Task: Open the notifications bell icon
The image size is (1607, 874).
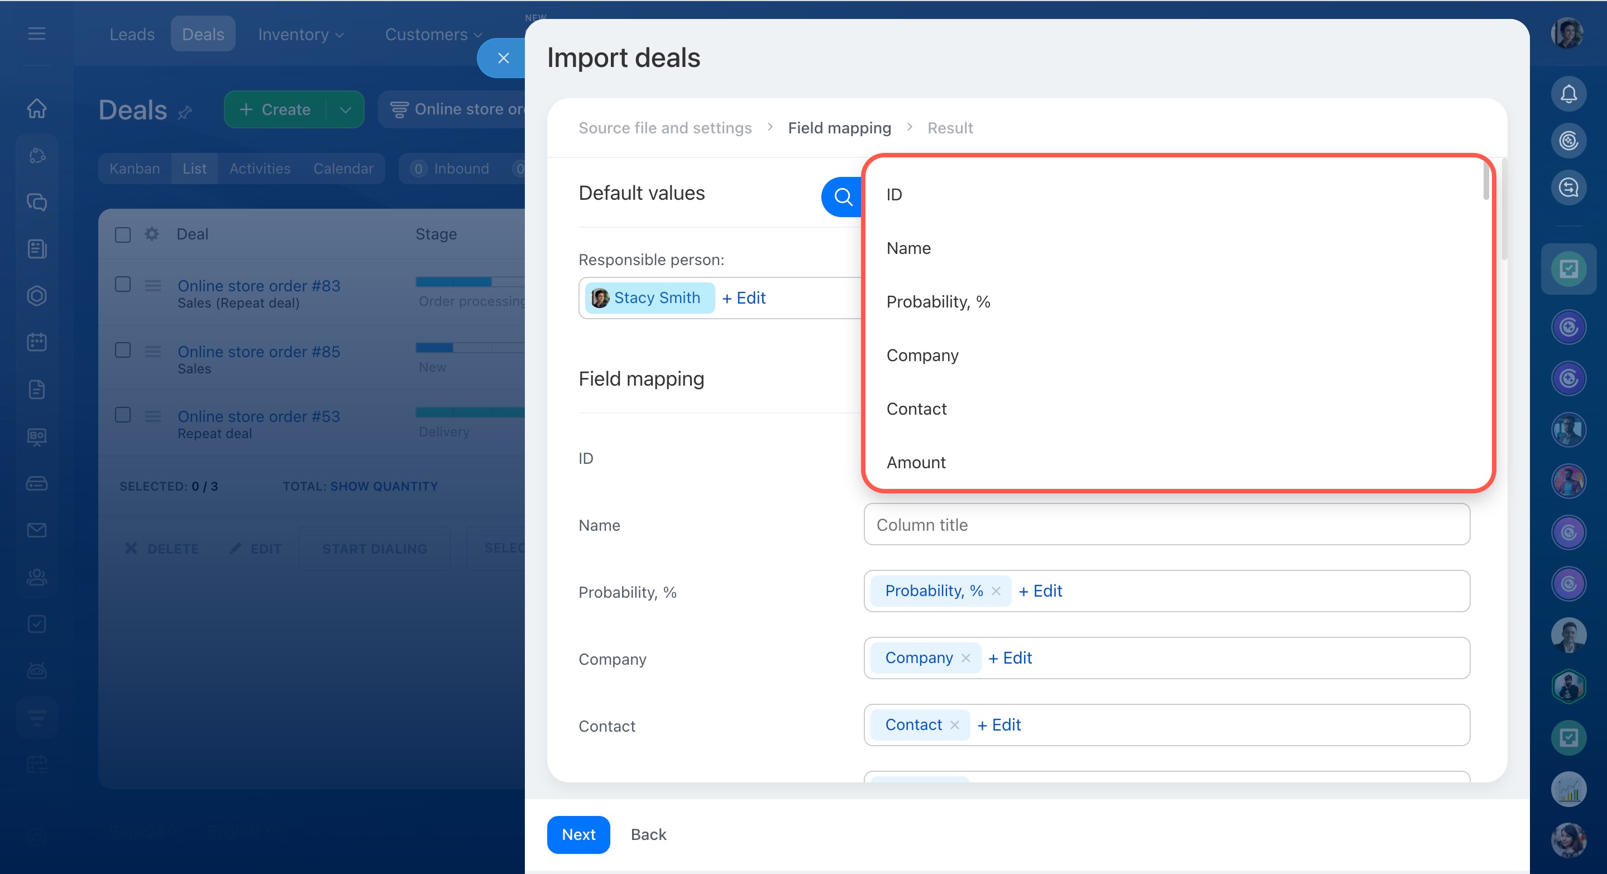Action: [1568, 94]
